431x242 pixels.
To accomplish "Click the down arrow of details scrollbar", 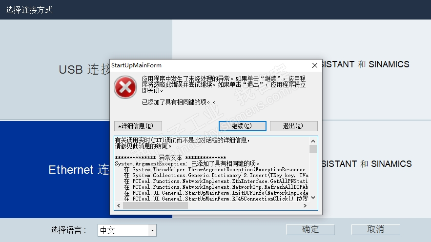I will [x=313, y=198].
